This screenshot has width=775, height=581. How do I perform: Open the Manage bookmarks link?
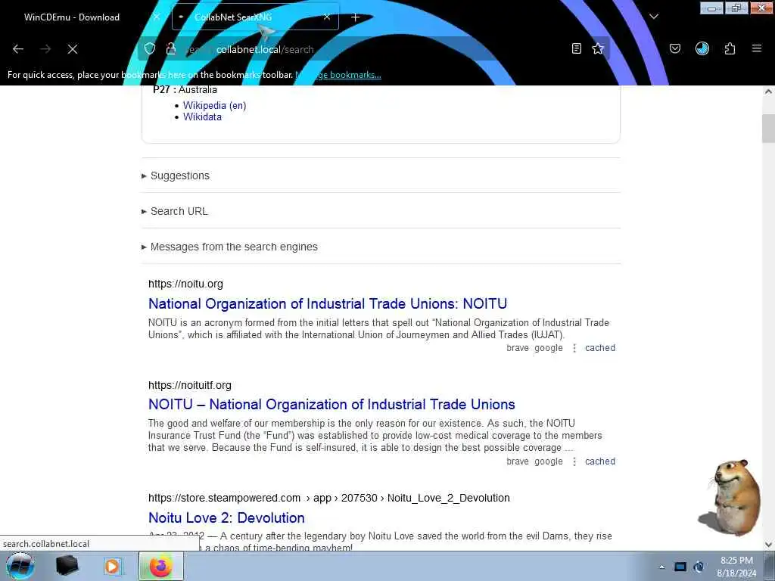point(338,75)
